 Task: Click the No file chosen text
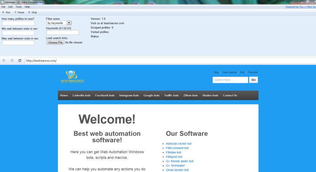tap(73, 43)
